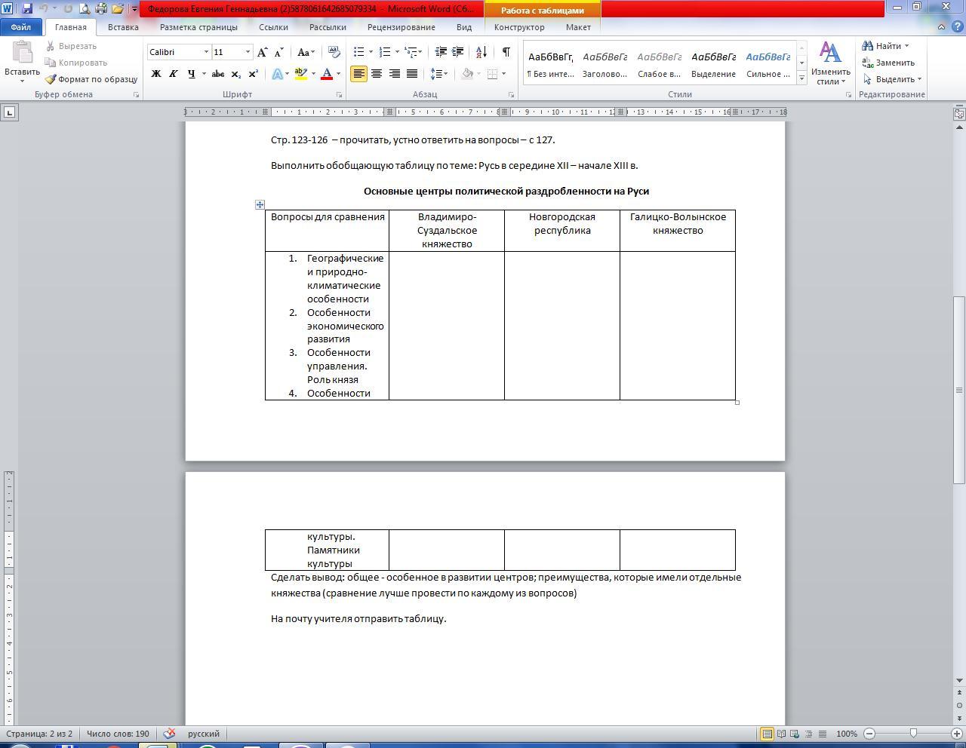Switch to Draft view in status bar
Screen dimensions: 966x748
823,734
